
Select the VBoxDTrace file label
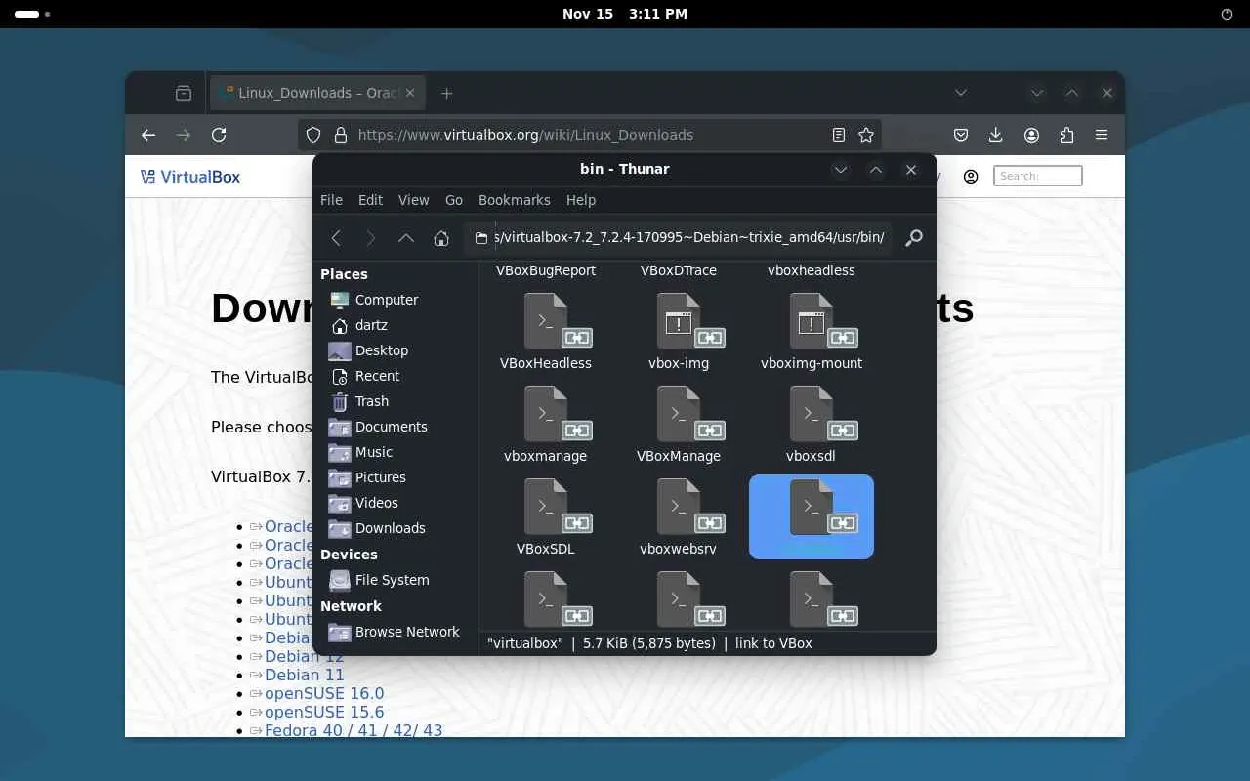coord(679,270)
